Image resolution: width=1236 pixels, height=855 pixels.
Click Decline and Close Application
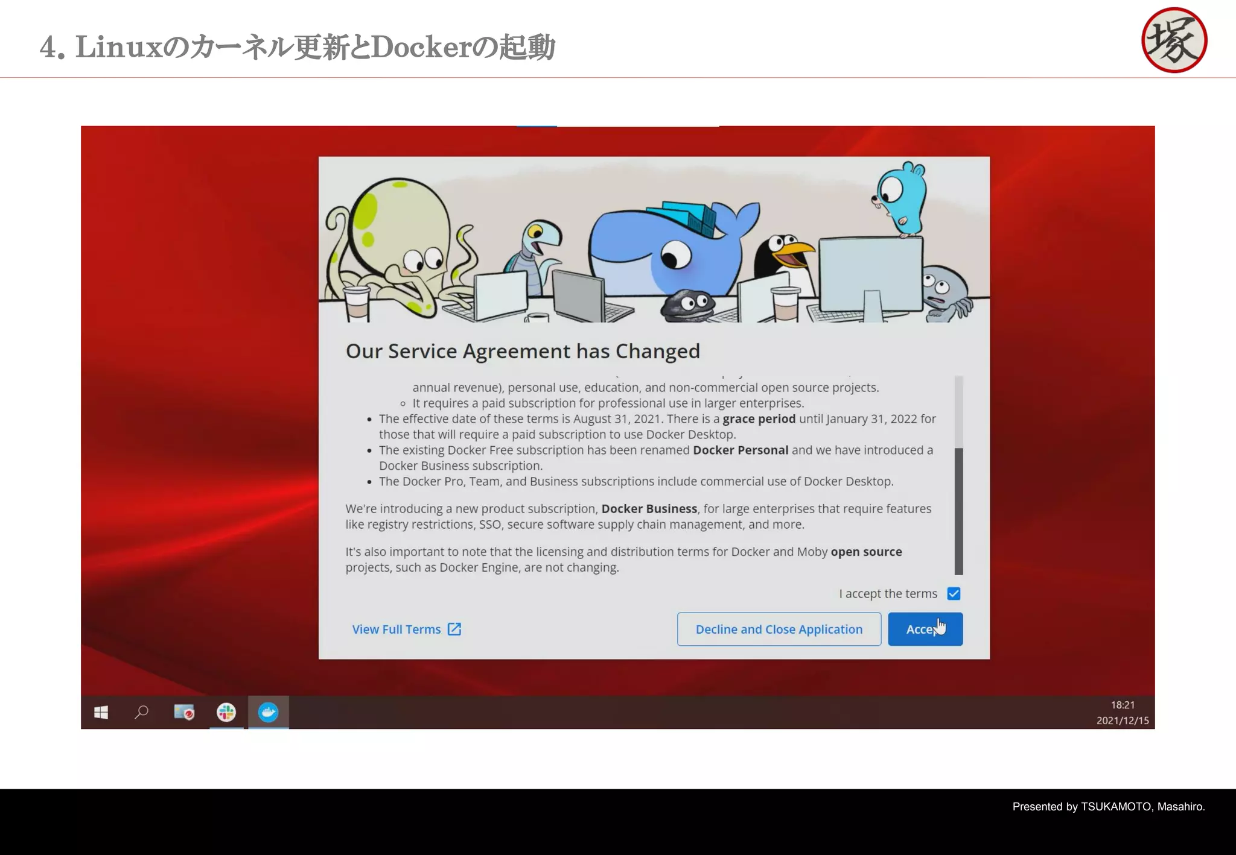point(779,629)
